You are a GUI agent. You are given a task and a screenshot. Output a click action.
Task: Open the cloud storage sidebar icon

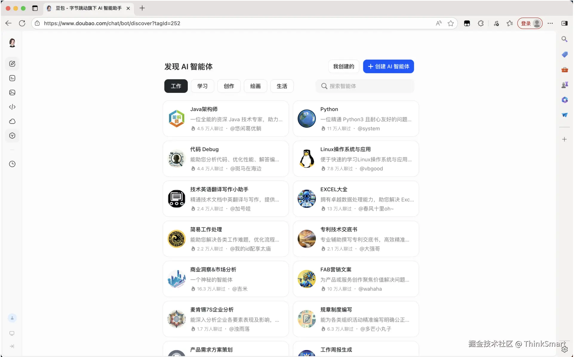click(x=12, y=121)
